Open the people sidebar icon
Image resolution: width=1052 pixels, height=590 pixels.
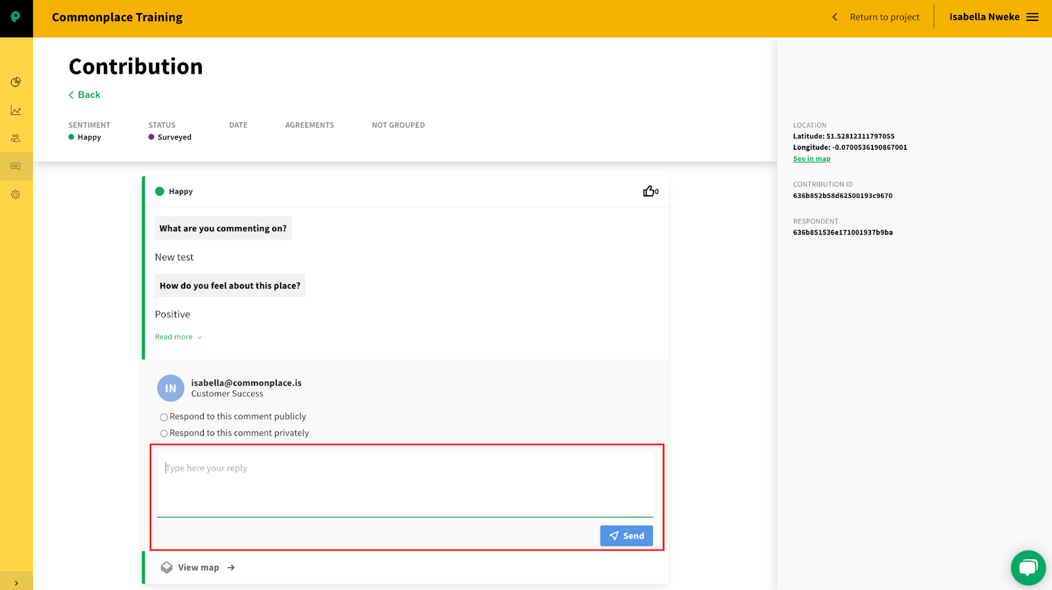[16, 139]
